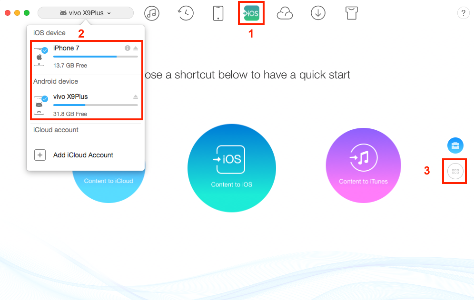Open the blue toolbox shortcut button

[455, 145]
